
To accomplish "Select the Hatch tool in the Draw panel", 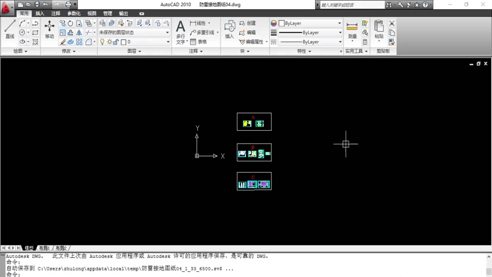I will tap(35, 42).
